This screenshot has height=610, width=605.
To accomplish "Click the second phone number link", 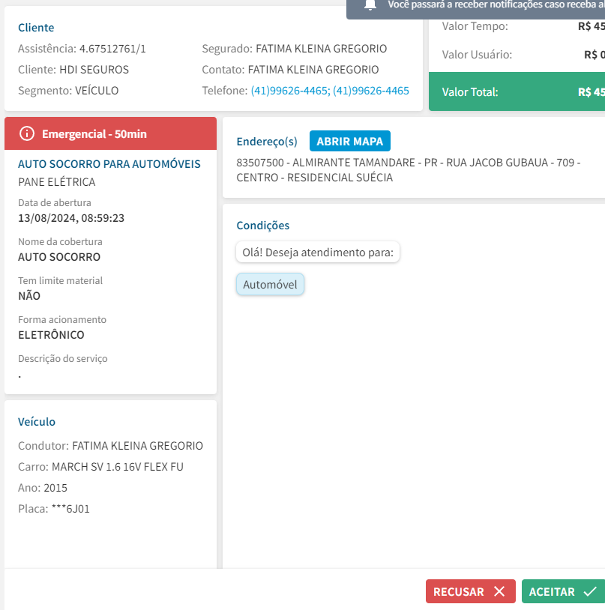I will (x=371, y=91).
